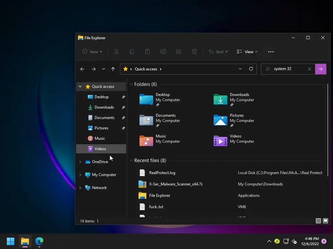Go back with the left arrow
This screenshot has width=333, height=249.
(82, 69)
